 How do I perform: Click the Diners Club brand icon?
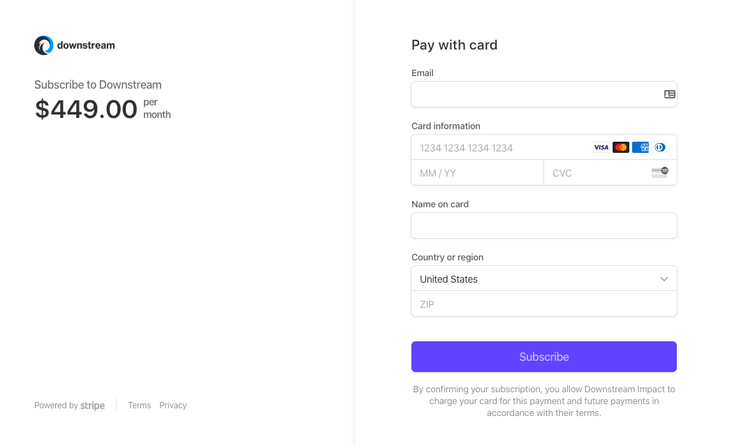point(659,147)
